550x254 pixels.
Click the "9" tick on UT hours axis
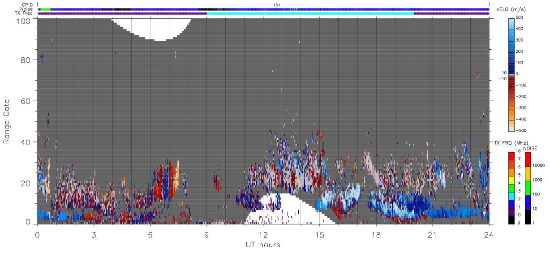click(x=207, y=235)
